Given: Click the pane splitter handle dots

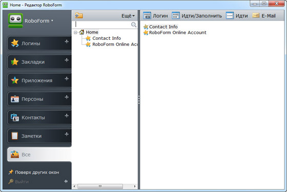Looking at the screenshot, I should click(139, 100).
